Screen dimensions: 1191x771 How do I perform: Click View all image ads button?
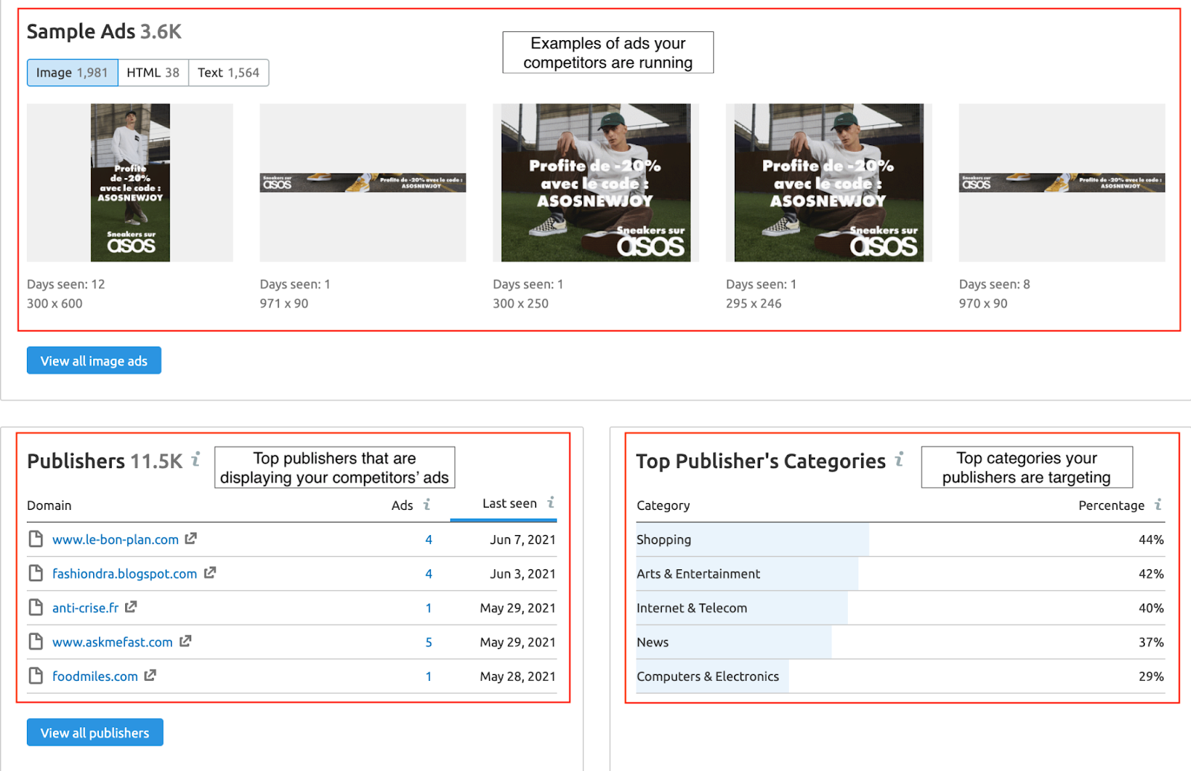94,360
